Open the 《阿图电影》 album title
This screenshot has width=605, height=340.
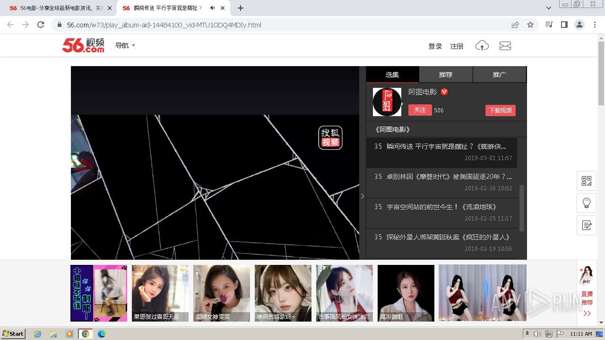[x=392, y=129]
